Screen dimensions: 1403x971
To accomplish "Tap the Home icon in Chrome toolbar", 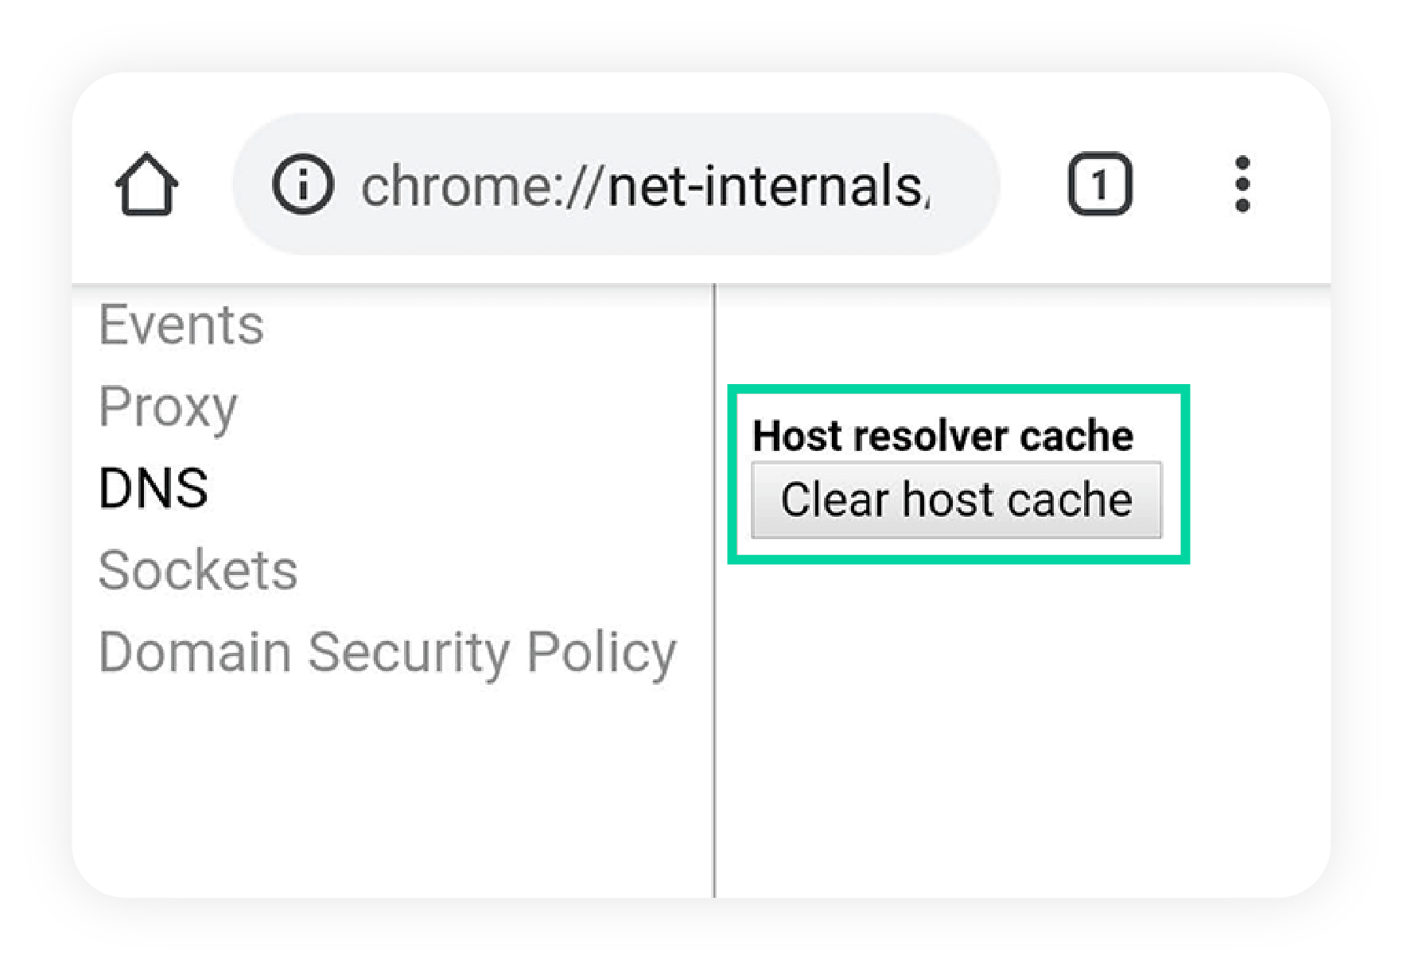I will [147, 184].
